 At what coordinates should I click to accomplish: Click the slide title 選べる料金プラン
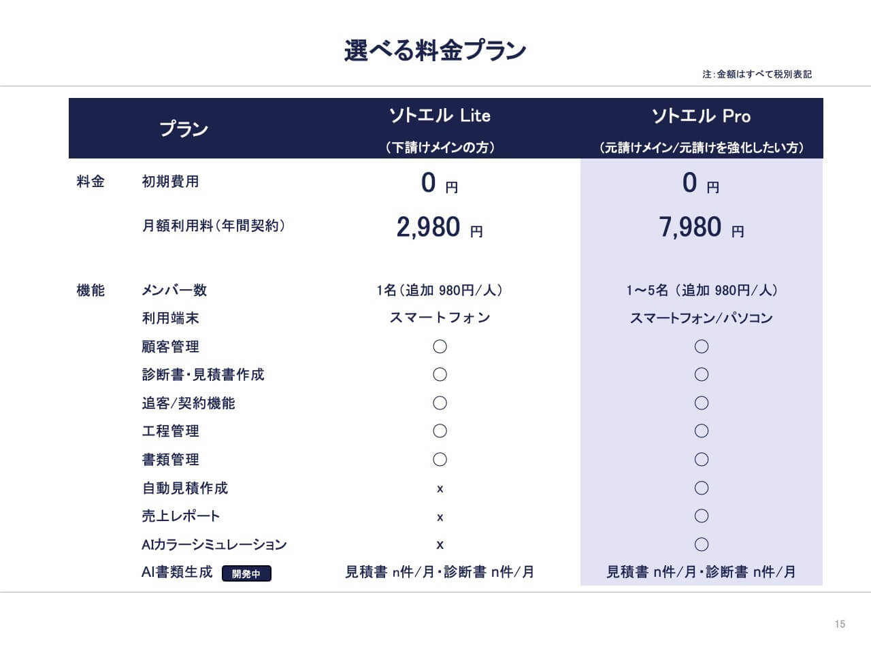click(435, 51)
